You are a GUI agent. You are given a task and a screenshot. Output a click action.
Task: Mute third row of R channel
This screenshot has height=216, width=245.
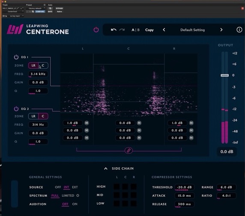click(x=191, y=138)
